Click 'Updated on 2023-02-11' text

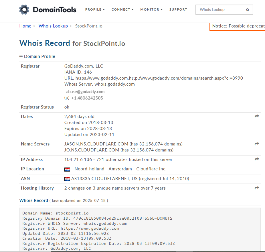[x=89, y=135]
